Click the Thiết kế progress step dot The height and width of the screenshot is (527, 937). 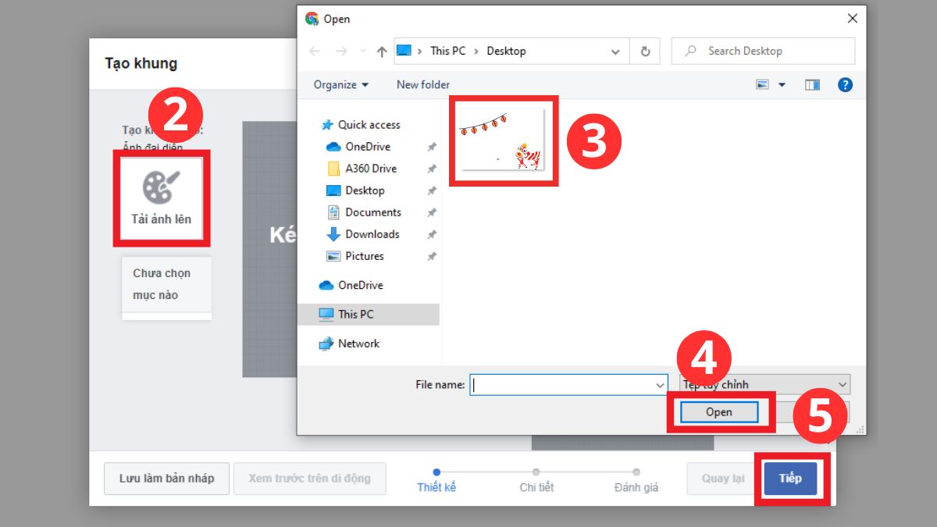[x=436, y=472]
